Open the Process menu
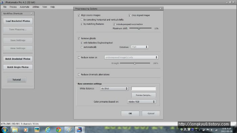237x133 pixels. 13,7
